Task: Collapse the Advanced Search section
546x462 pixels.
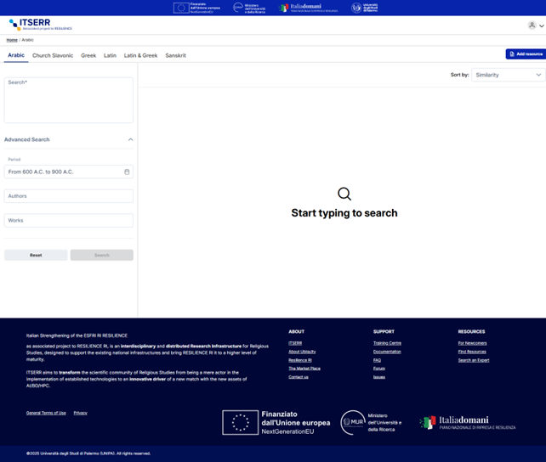Action: (130, 139)
